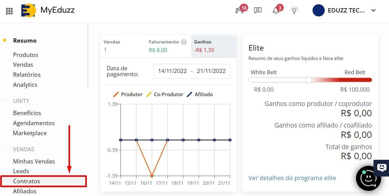The height and width of the screenshot is (196, 389).
Task: Open the notifications bell icon
Action: point(276,11)
